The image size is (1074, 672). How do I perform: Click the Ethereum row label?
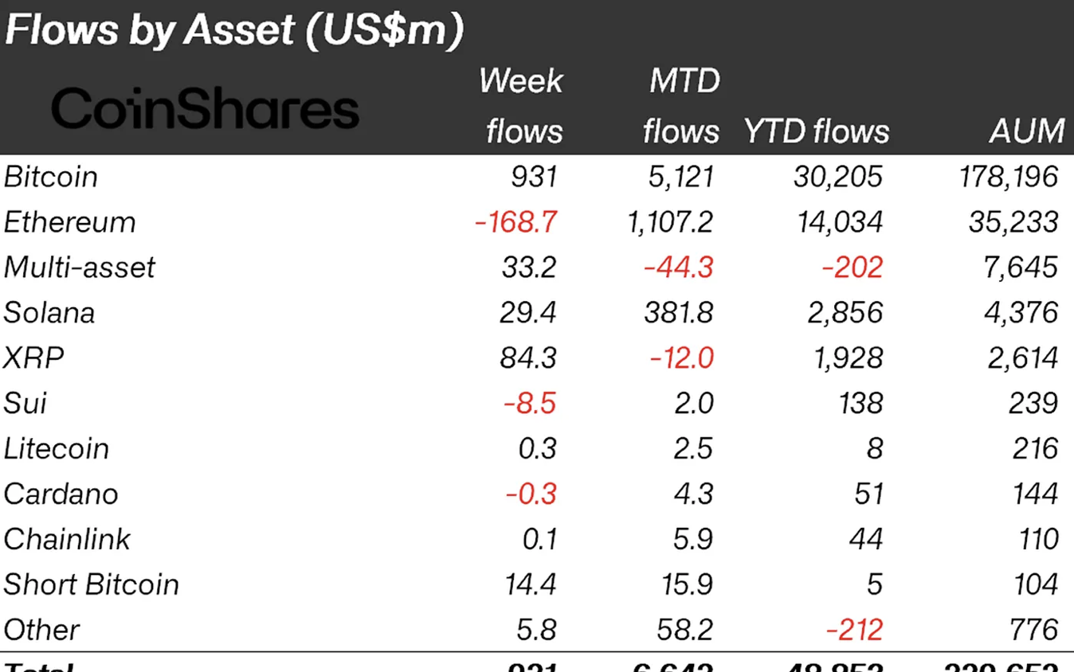(x=69, y=222)
